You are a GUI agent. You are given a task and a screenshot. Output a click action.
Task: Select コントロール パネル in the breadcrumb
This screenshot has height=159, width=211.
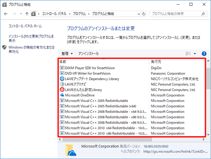(54, 14)
